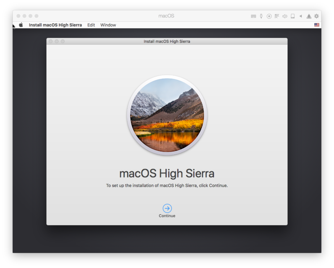334x268 pixels.
Task: Open the keyboard icon in the VM title bar
Action: (x=253, y=16)
